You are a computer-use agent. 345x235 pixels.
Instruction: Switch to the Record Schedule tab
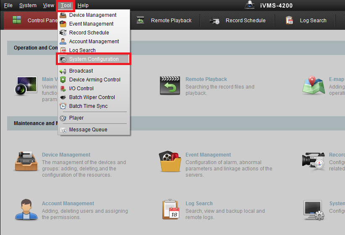tap(238, 21)
